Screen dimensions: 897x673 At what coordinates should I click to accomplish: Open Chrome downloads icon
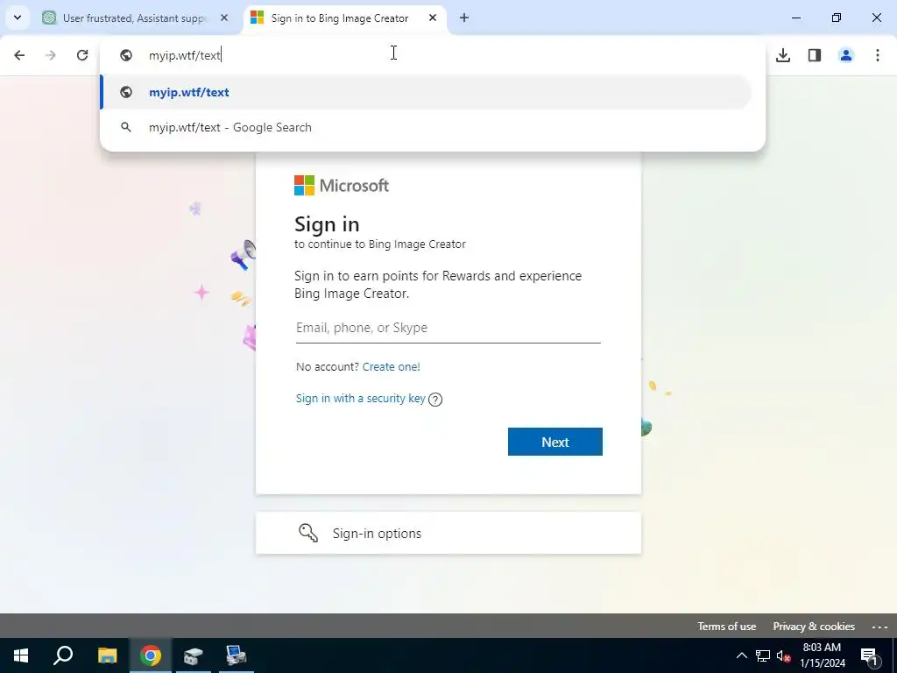[x=783, y=55]
